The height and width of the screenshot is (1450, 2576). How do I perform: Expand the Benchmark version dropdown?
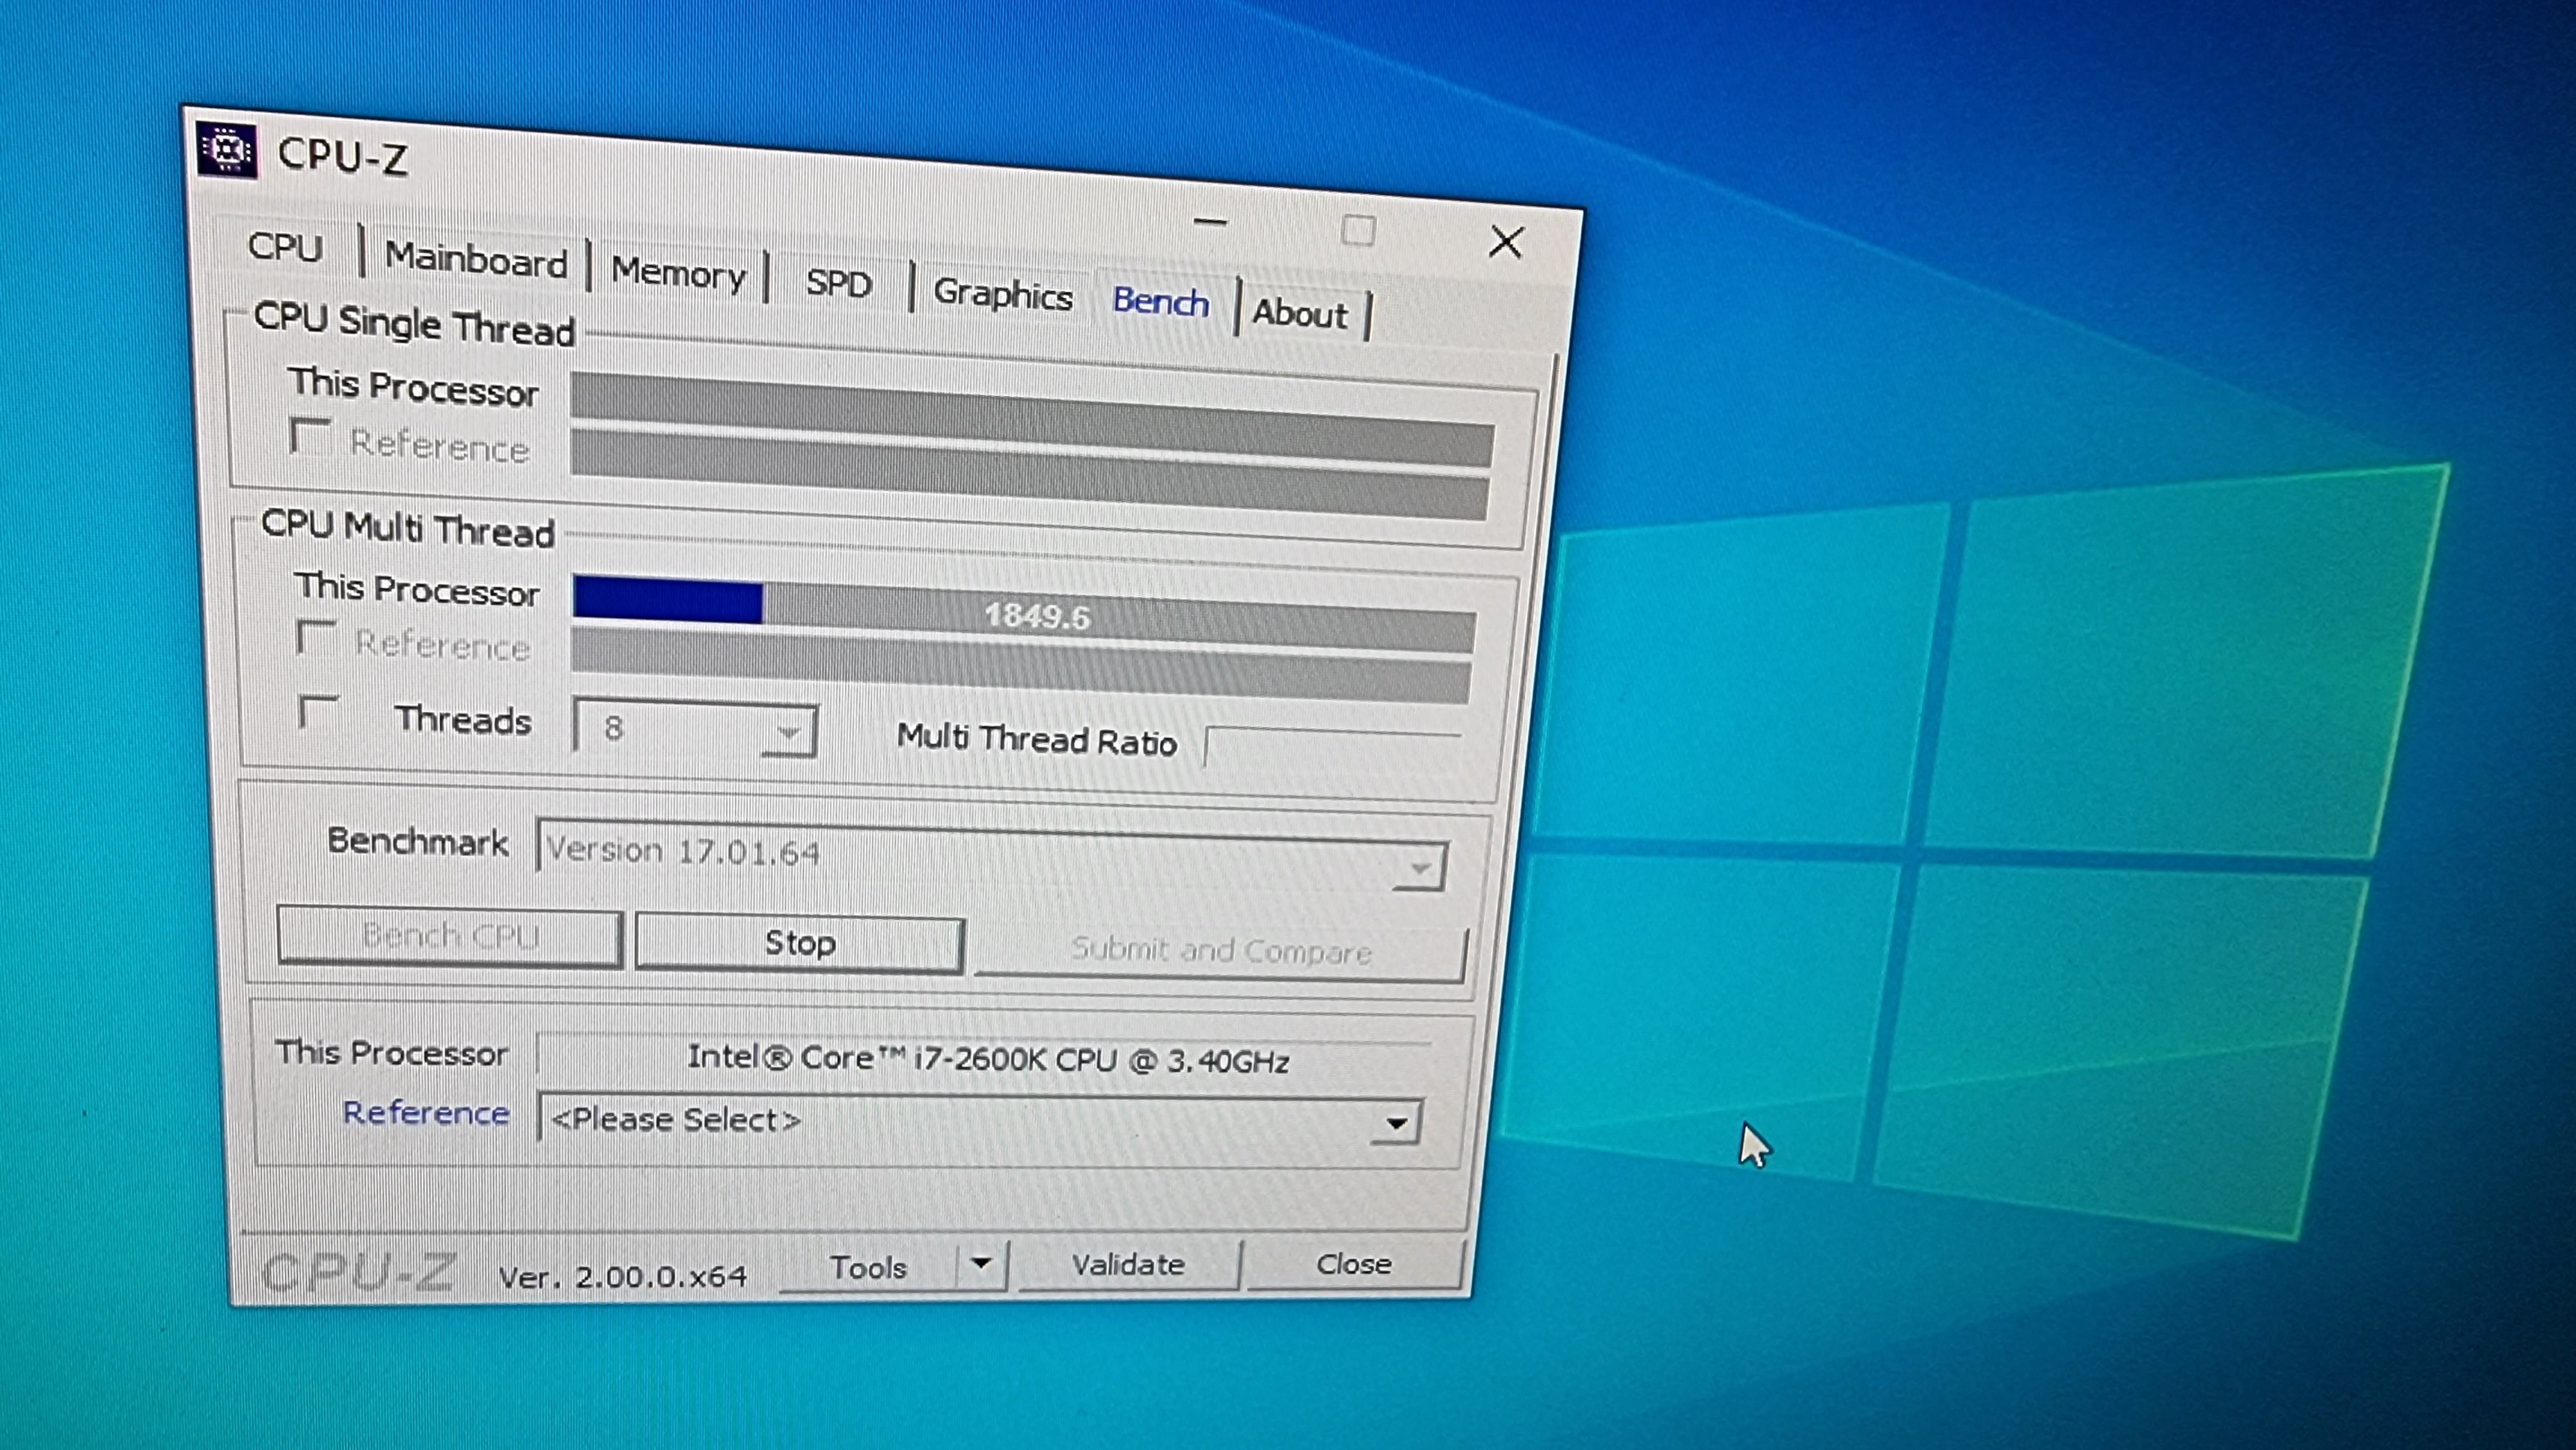[x=991, y=856]
